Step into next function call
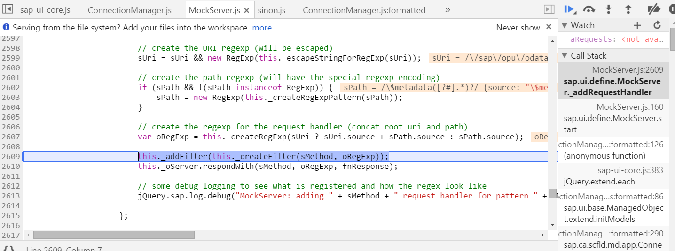 pyautogui.click(x=609, y=9)
